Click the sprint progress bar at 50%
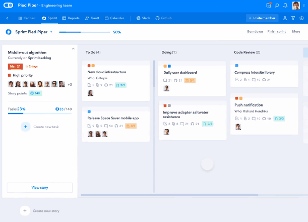Viewport: 308px width, 222px height. [x=84, y=32]
